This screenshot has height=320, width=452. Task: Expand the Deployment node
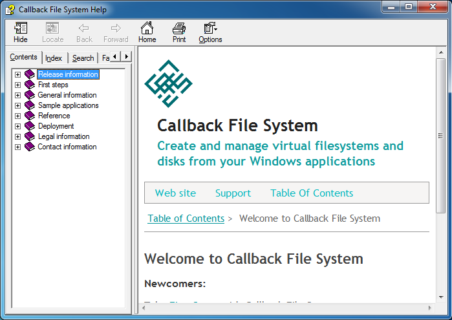(18, 127)
